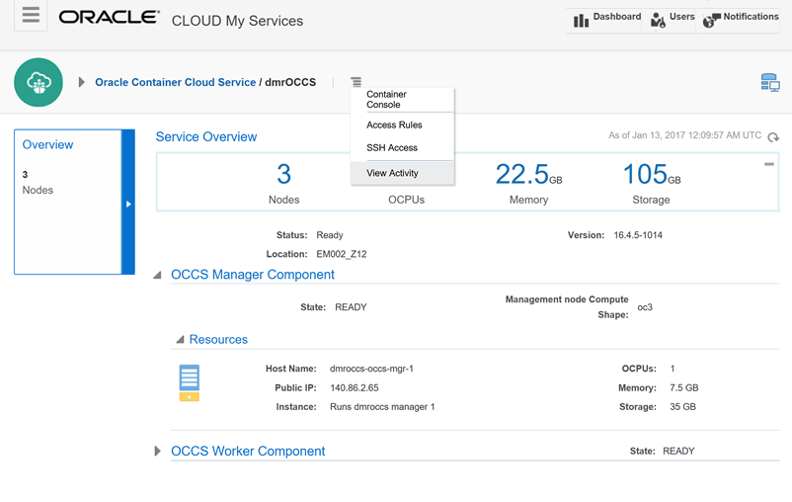The image size is (792, 502).
Task: Minimize the metrics summary panel
Action: click(x=768, y=164)
